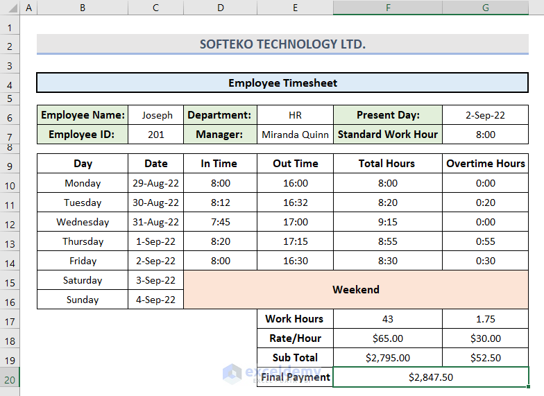Screen dimensions: 544x396
Task: Select Thursday's In Time 8:20
Action: [x=221, y=241]
